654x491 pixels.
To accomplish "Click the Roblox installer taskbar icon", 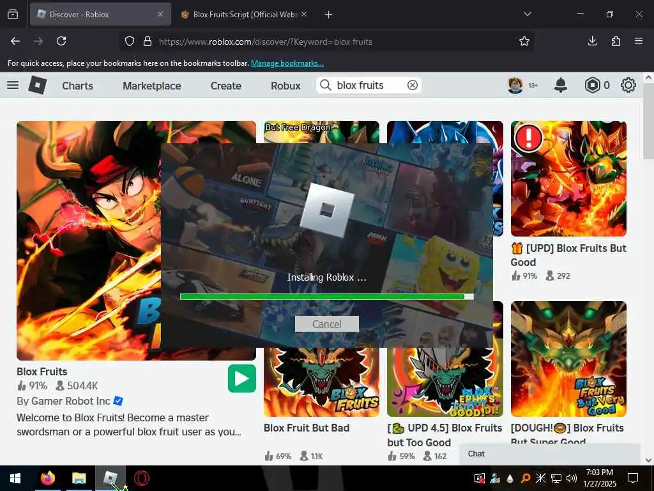I will (x=110, y=478).
